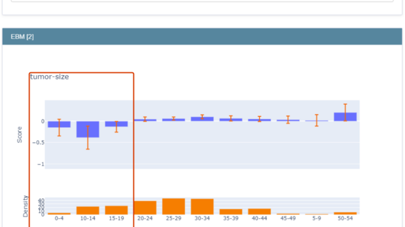The width and height of the screenshot is (405, 227).
Task: Click the 25-29 density bar
Action: tap(174, 207)
